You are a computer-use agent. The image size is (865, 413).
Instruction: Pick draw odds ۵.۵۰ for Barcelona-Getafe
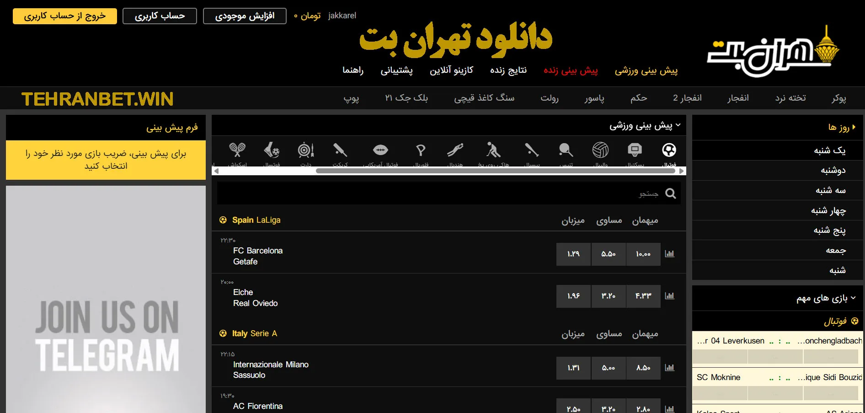coord(609,254)
